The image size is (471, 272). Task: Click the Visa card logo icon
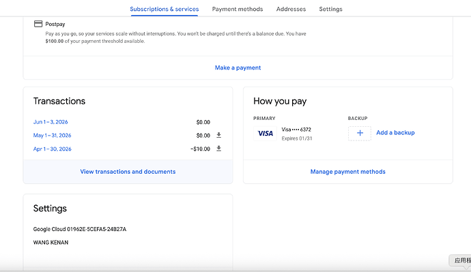pyautogui.click(x=265, y=134)
